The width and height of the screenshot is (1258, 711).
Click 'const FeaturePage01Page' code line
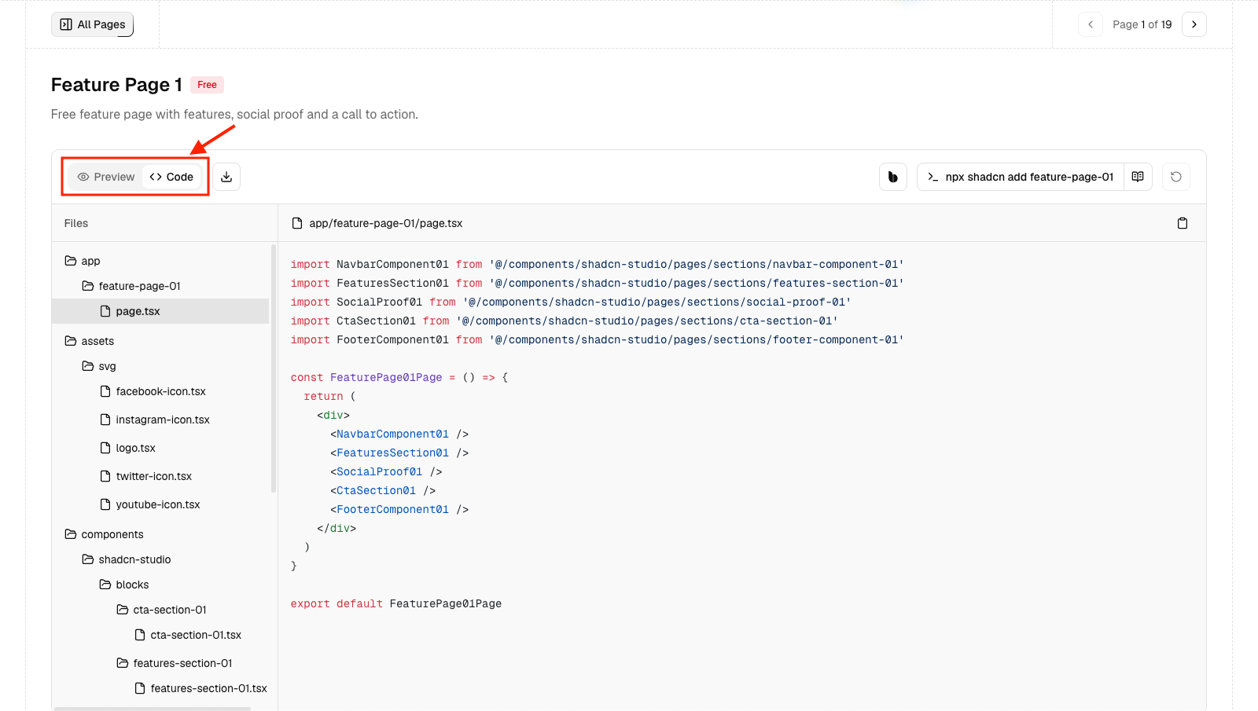coord(399,378)
